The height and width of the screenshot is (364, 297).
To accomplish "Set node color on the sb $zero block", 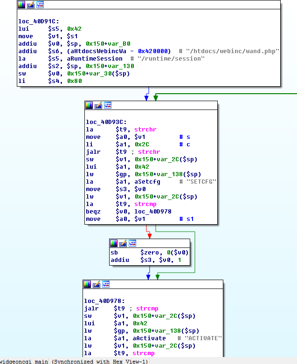I will (114, 243).
